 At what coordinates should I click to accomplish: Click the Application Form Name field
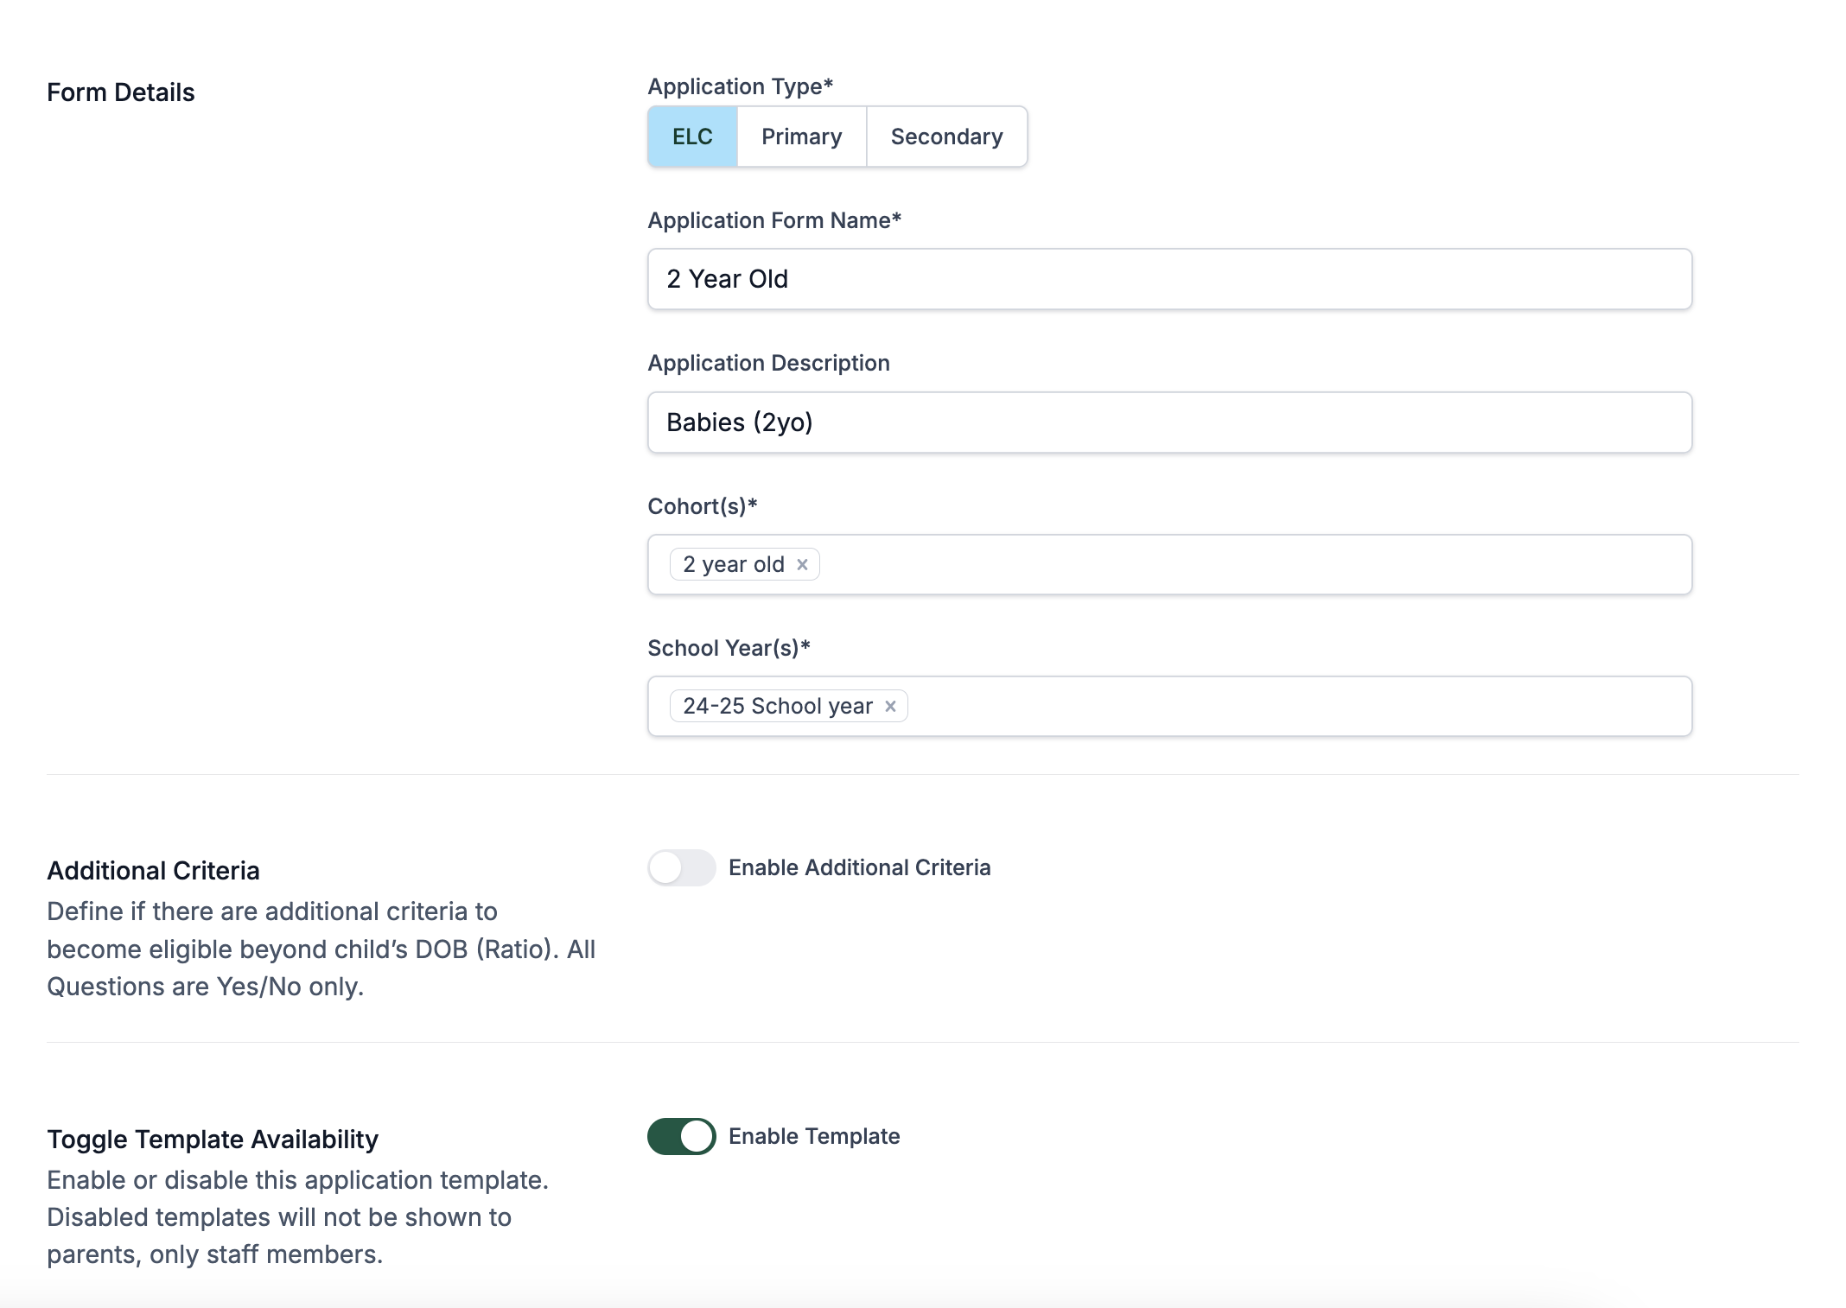[x=1169, y=279]
